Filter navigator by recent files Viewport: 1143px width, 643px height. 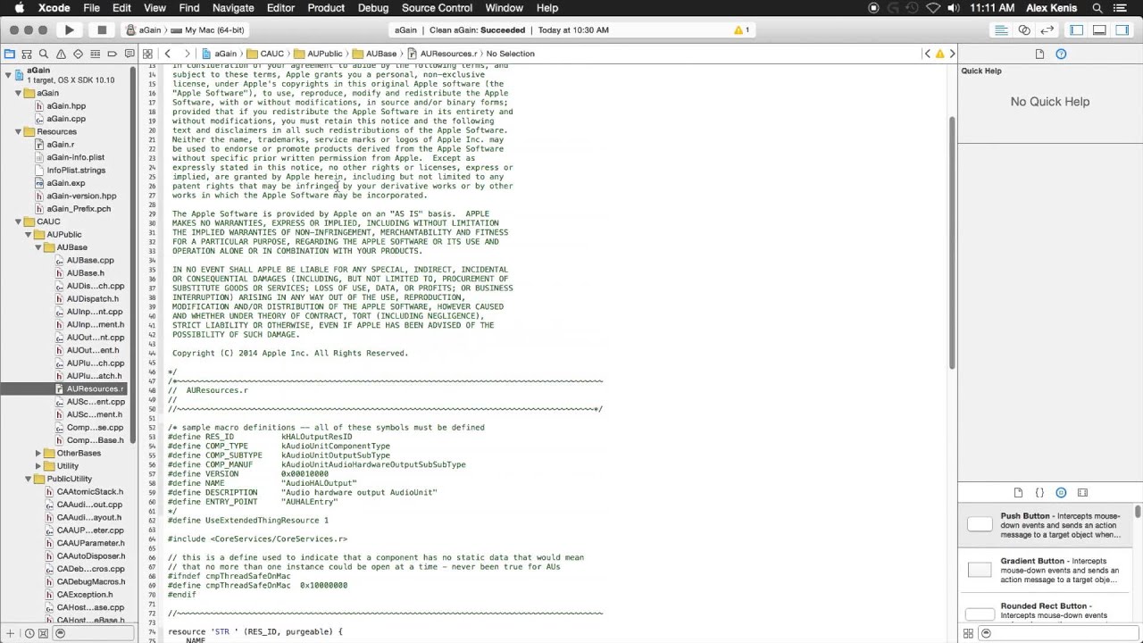coord(29,633)
